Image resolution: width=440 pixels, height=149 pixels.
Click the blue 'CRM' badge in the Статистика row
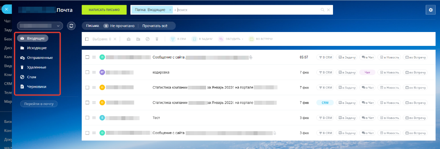point(325,103)
